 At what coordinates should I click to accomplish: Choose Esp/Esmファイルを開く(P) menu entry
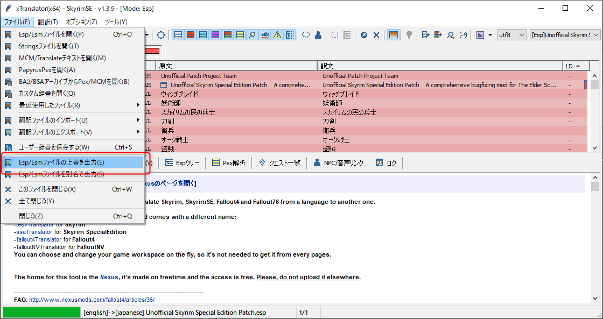(73, 34)
